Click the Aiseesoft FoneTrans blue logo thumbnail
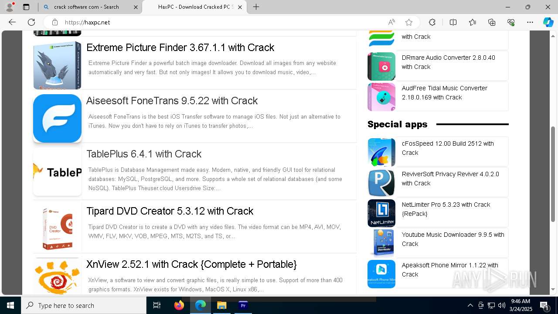This screenshot has width=558, height=314. pos(57,119)
